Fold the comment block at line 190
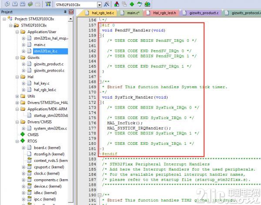Viewport: 261px width, 205px height. [x=100, y=195]
